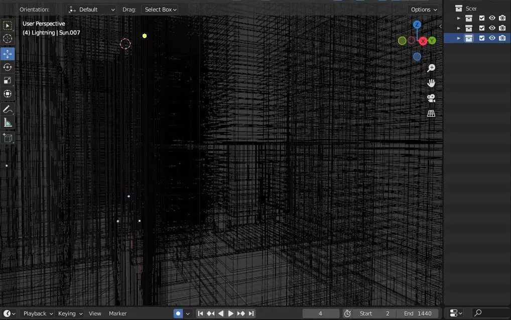Click the search field magnifier at bottom right
The height and width of the screenshot is (320, 511).
click(478, 313)
